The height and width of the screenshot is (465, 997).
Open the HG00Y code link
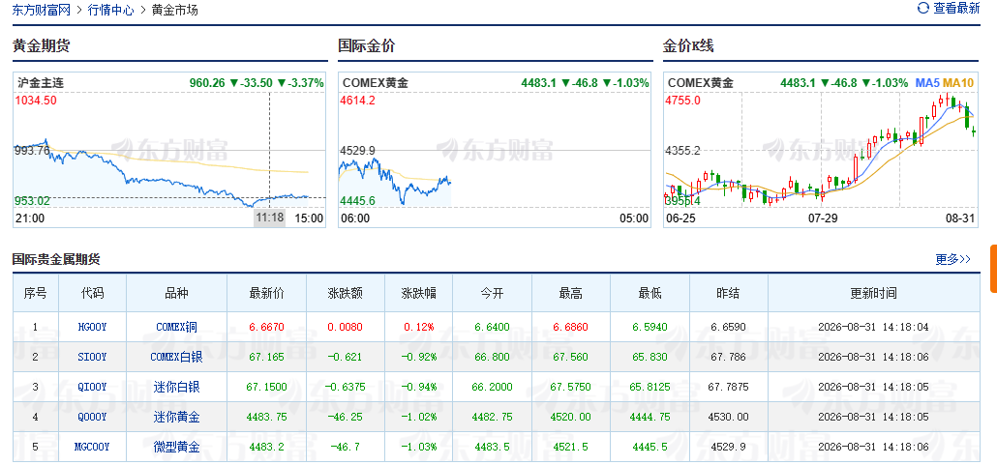coord(92,327)
